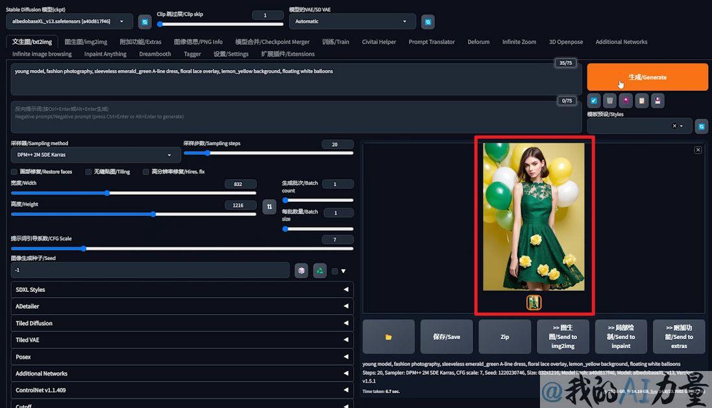
Task: Enable the Restore faces checkbox
Action: click(14, 171)
